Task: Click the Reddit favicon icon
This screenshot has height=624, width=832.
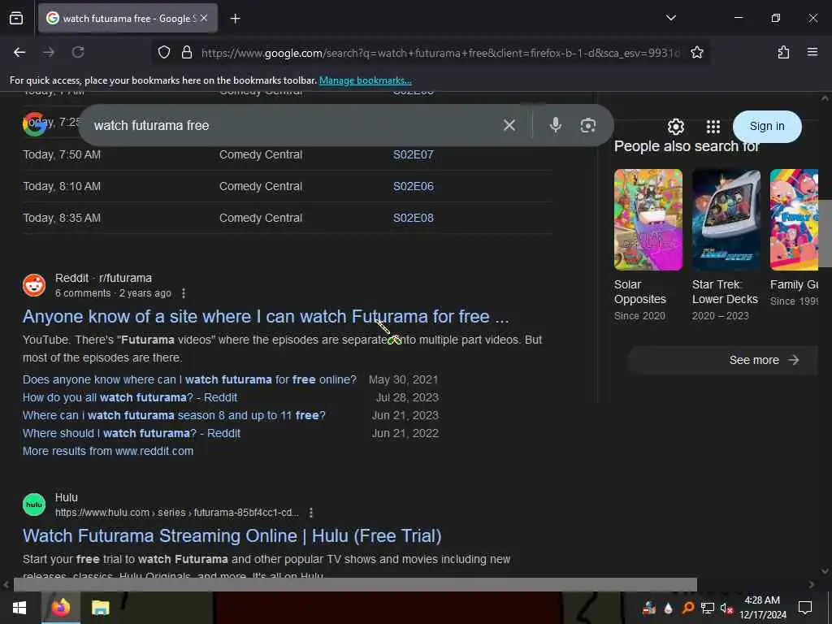Action: tap(34, 285)
